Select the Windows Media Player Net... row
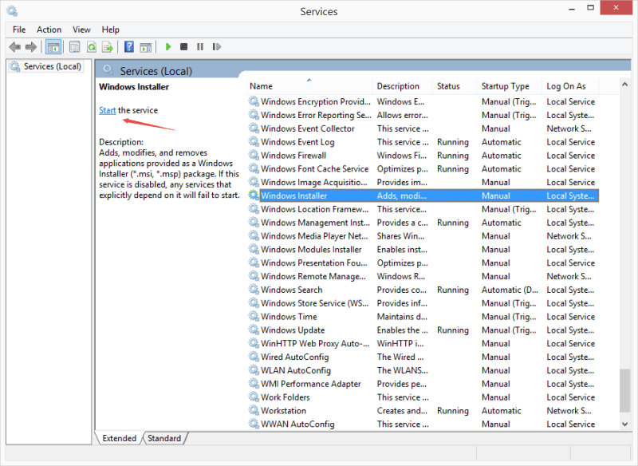The height and width of the screenshot is (466, 638). [x=423, y=235]
